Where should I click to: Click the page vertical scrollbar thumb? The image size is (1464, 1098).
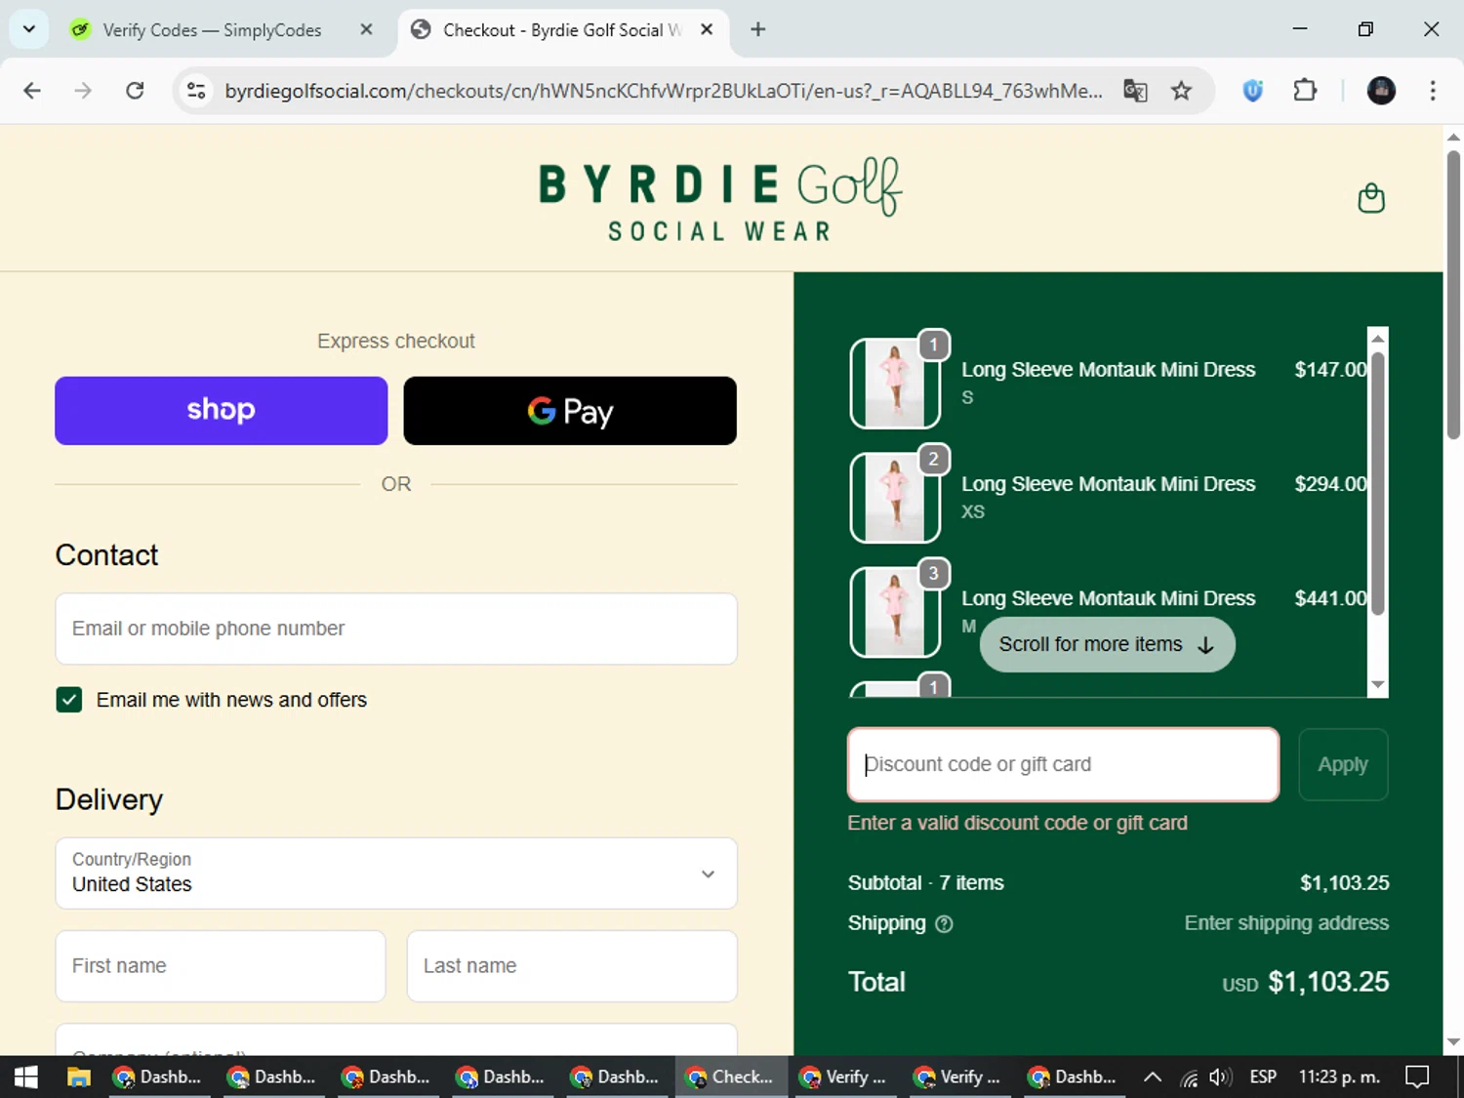coord(1453,293)
